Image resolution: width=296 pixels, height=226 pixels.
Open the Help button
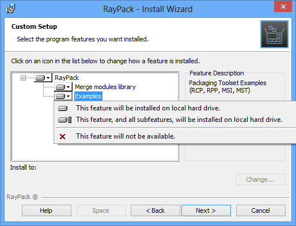tap(46, 210)
